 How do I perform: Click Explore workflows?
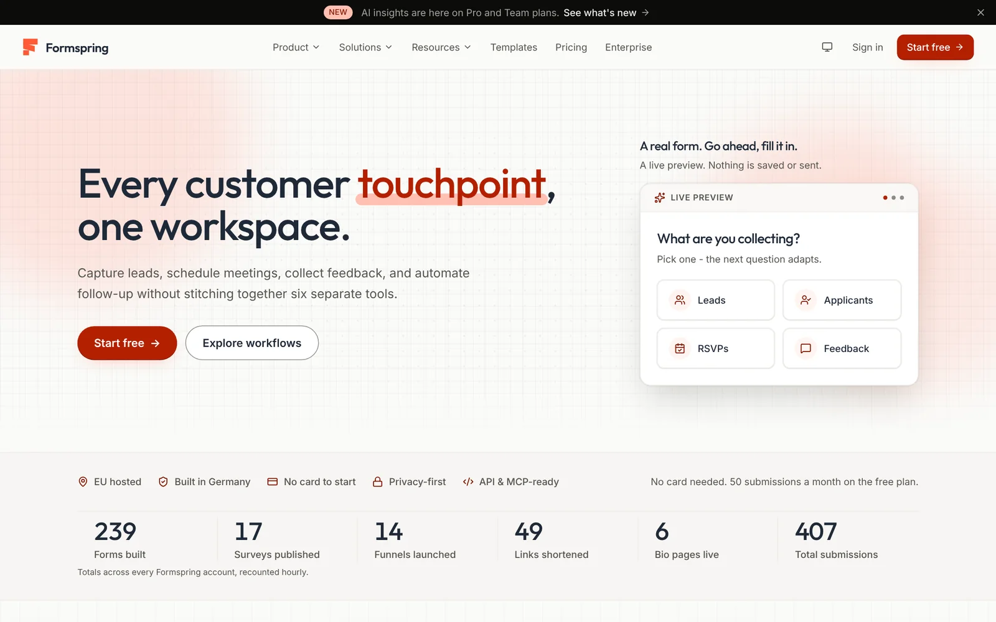point(252,343)
